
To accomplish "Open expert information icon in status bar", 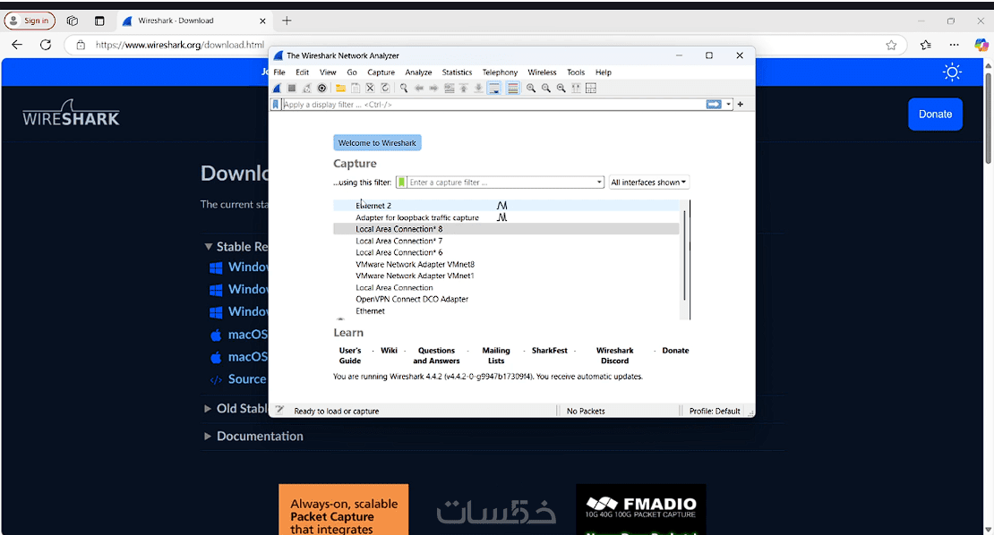I will click(x=279, y=411).
